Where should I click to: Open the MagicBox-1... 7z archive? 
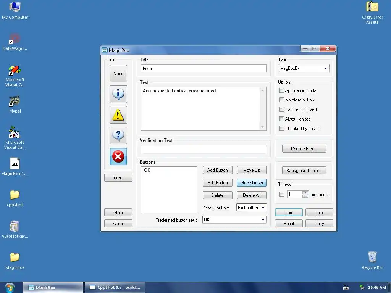15,167
